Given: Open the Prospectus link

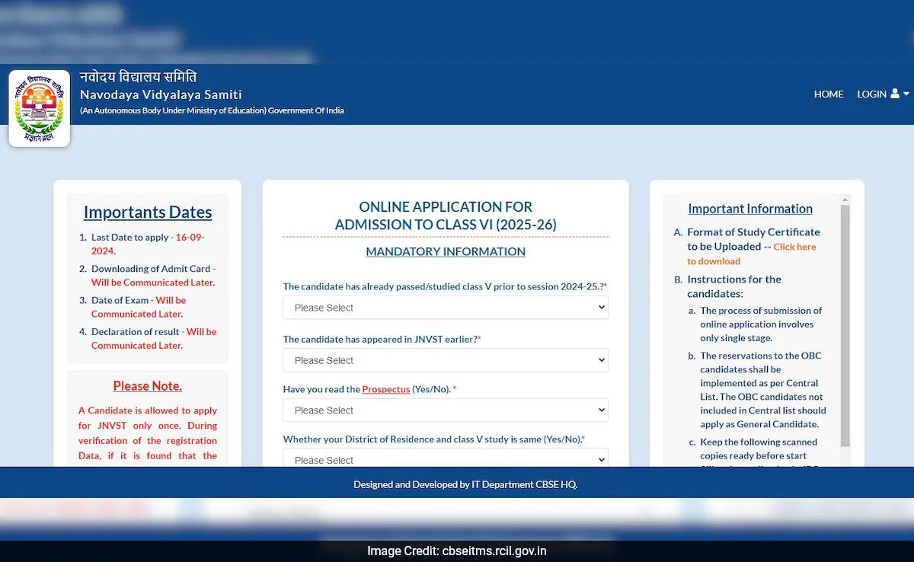Looking at the screenshot, I should click(385, 388).
